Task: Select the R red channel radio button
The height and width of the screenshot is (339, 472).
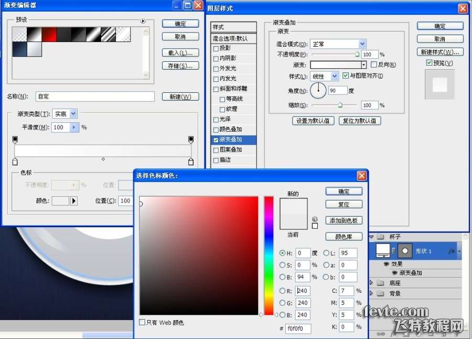Action: click(282, 291)
